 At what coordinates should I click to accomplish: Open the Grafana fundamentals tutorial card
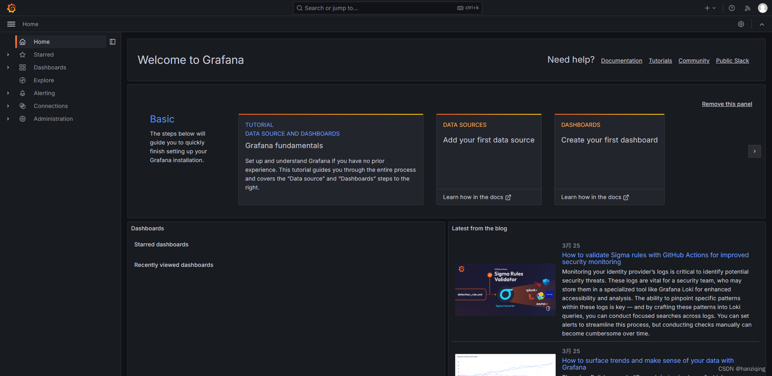point(331,159)
